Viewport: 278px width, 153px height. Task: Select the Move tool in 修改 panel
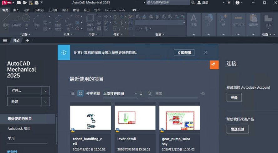106,17
